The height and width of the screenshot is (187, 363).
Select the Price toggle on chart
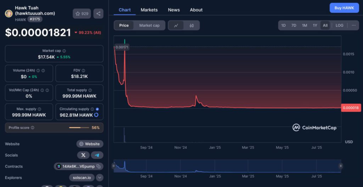(x=124, y=25)
